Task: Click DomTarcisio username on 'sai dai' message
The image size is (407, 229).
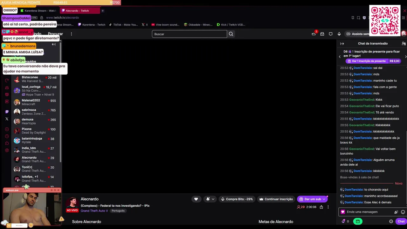Action: tap(362, 68)
